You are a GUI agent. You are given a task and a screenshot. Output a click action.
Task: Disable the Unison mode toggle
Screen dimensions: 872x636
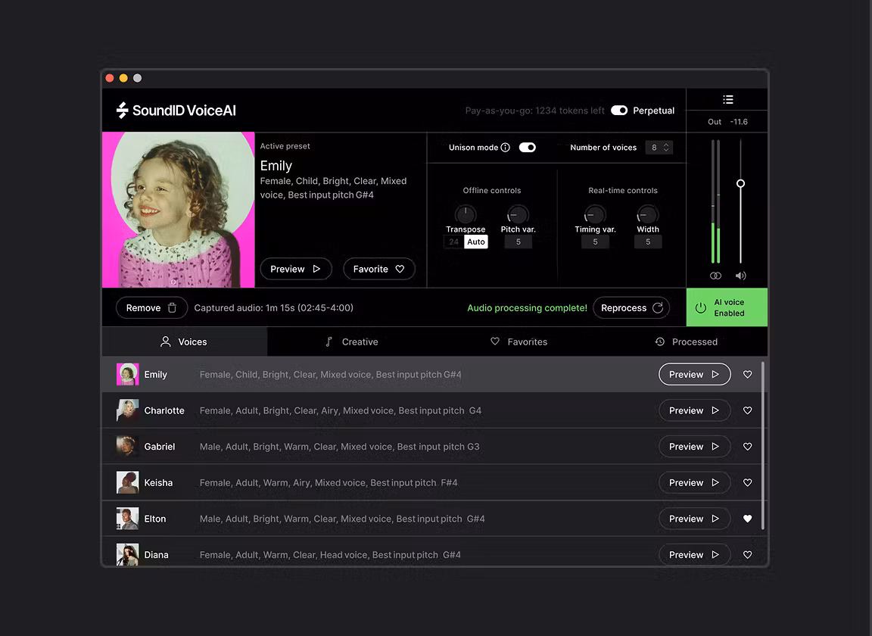[x=527, y=148]
